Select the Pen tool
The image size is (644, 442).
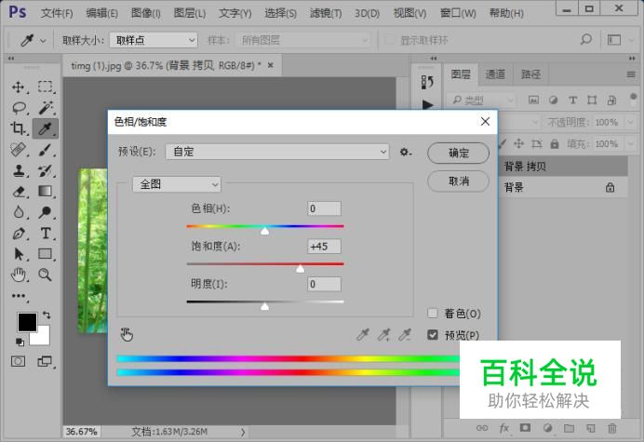(x=18, y=234)
